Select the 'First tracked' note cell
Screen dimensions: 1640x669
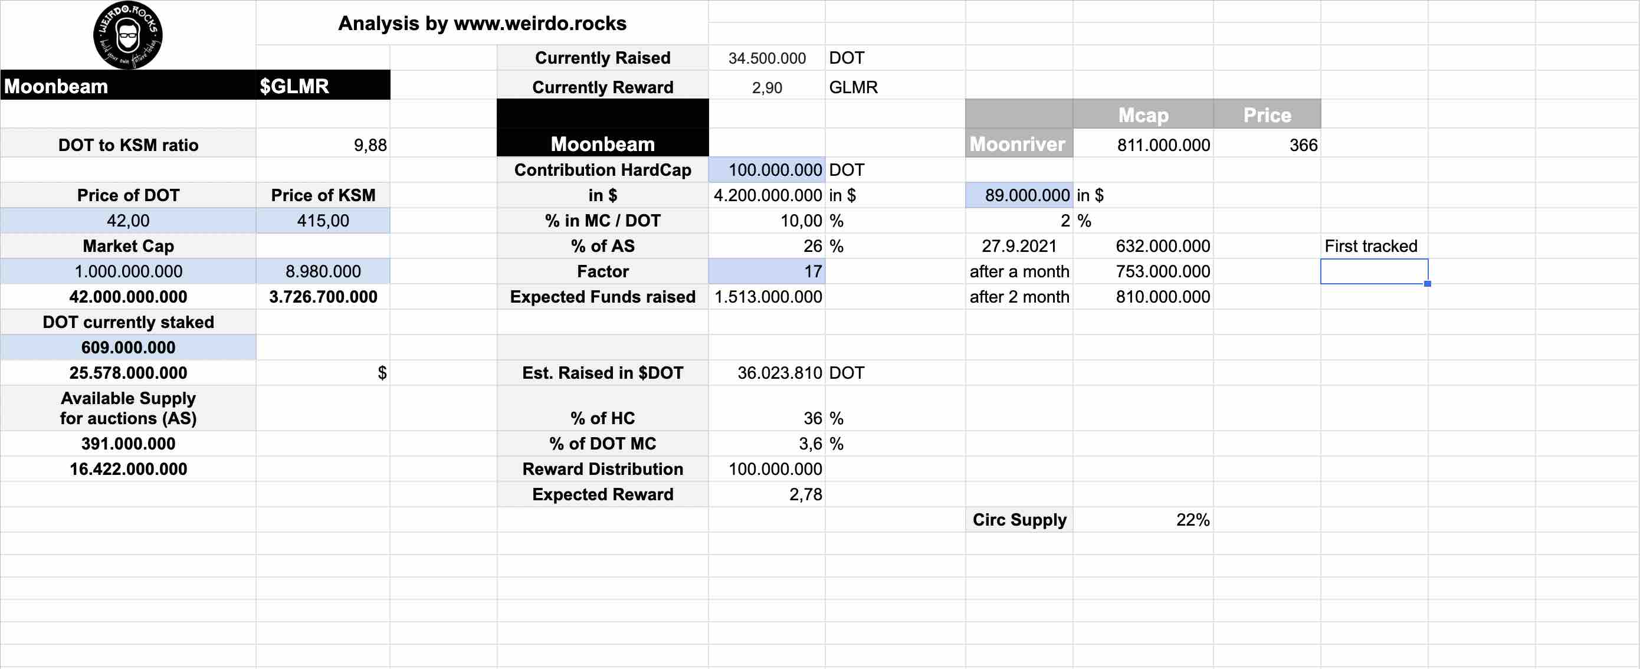tap(1374, 245)
